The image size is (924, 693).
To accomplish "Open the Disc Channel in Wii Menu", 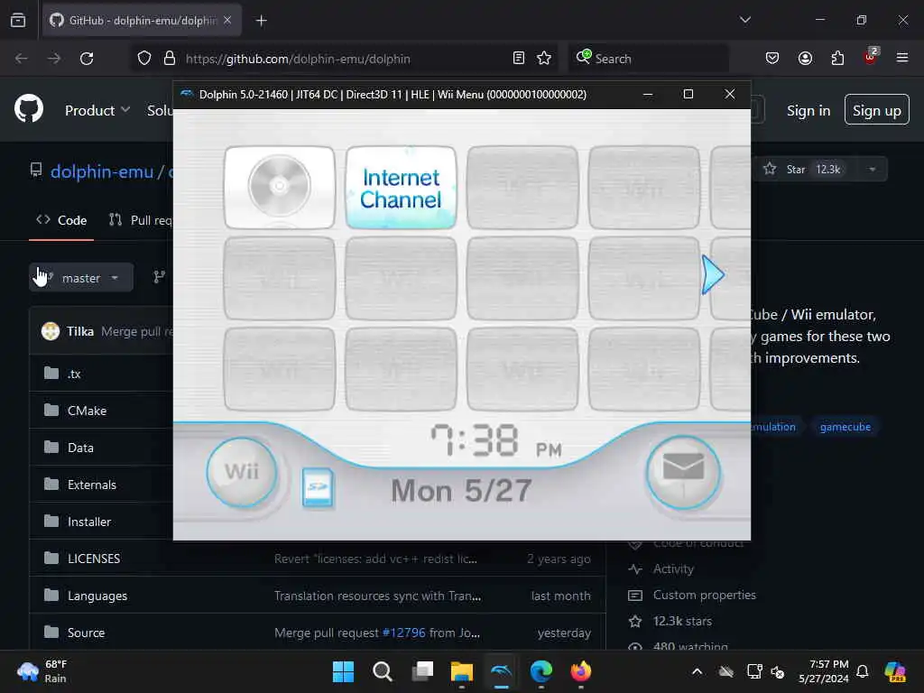I will click(280, 187).
